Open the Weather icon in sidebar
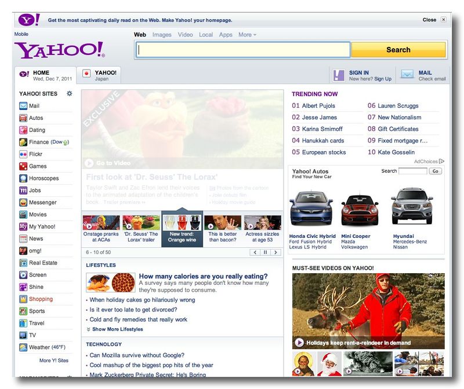This screenshot has height=389, width=464. coord(23,347)
